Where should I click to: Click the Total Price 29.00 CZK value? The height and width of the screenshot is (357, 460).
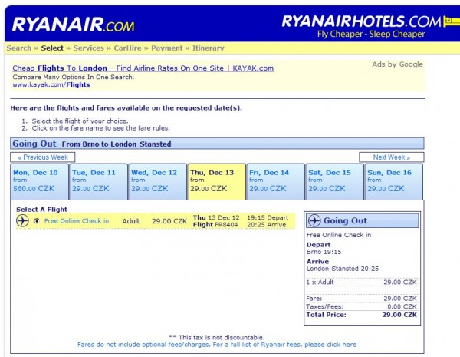pos(399,315)
